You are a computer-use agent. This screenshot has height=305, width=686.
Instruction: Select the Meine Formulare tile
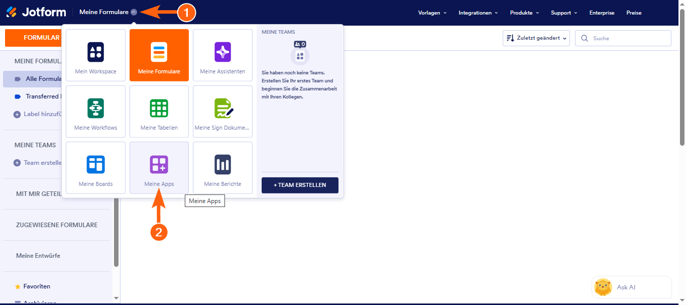click(159, 55)
